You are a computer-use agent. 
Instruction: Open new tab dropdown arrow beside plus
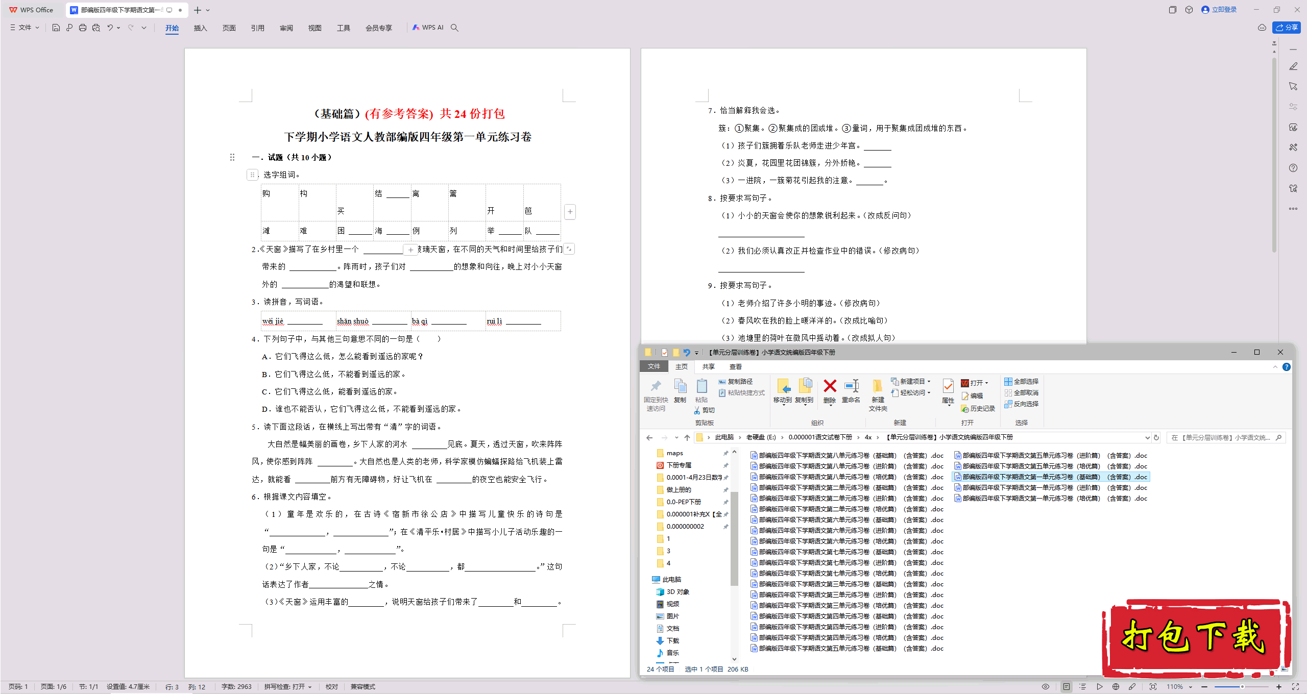pos(208,10)
